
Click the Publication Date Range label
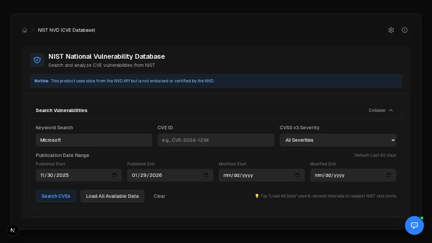click(62, 155)
